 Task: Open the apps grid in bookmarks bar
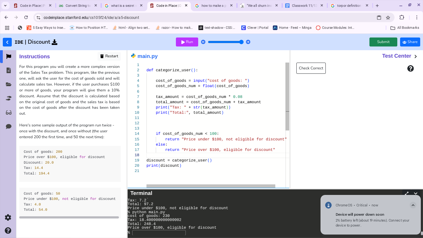click(x=7, y=28)
